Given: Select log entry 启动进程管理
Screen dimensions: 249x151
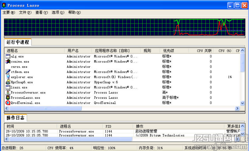Looking at the screenshot, I should 146,131.
